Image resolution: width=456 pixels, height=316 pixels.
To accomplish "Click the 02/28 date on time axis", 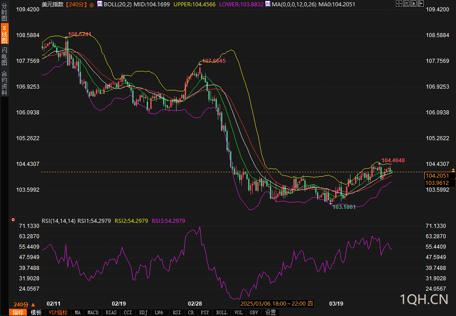I will pos(195,304).
